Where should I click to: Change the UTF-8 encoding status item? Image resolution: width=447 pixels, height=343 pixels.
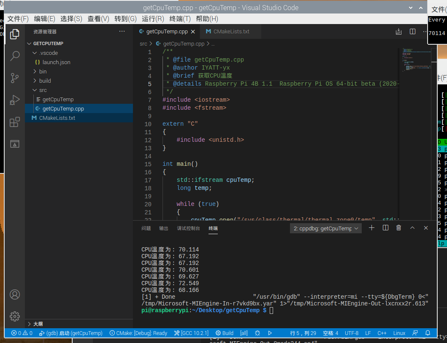point(352,333)
